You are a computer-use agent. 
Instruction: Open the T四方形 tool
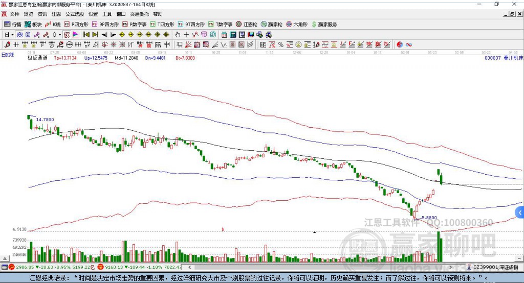[x=162, y=25]
